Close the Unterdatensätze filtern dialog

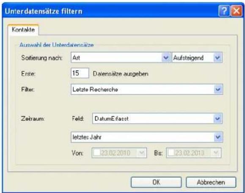coord(236,11)
